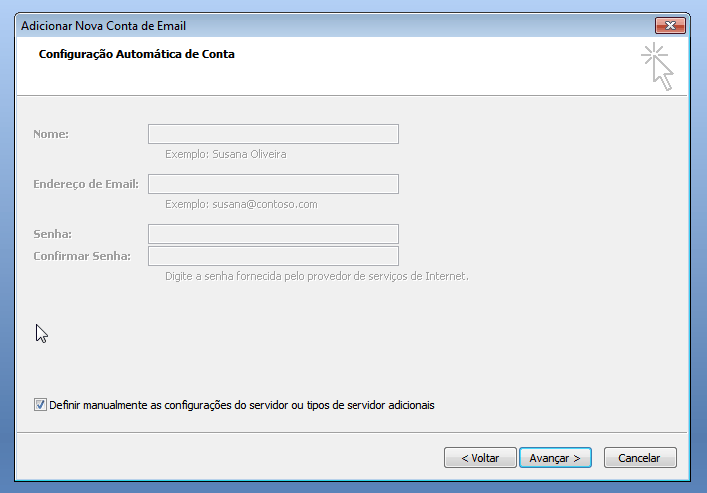Image resolution: width=707 pixels, height=493 pixels.
Task: Go back with the Voltar button
Action: coord(480,457)
